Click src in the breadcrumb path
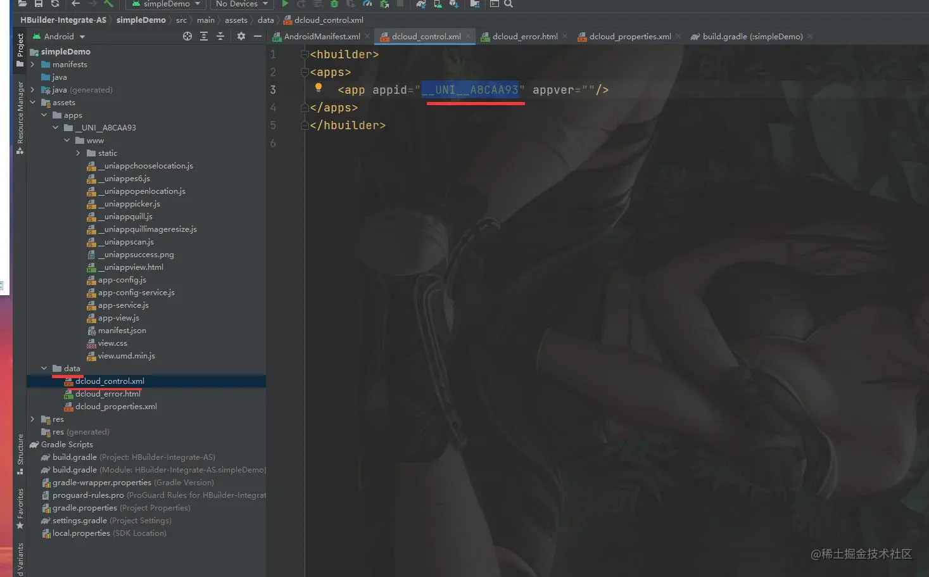The height and width of the screenshot is (577, 929). [x=181, y=20]
